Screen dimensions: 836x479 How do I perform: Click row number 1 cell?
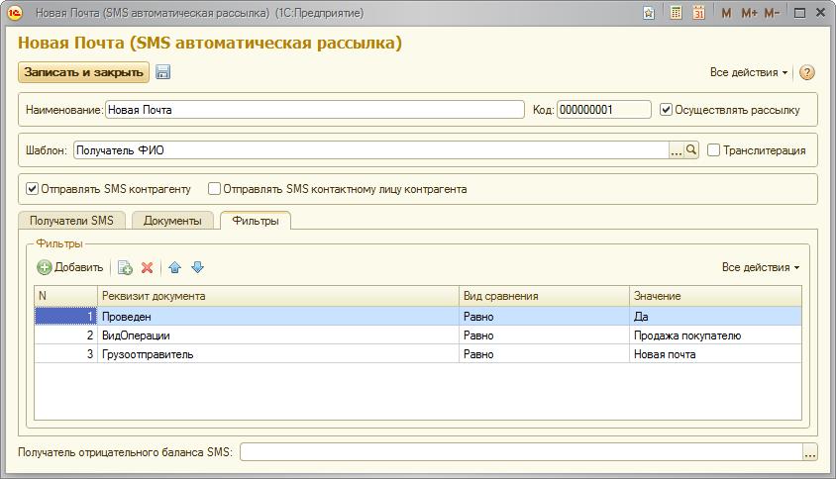[65, 317]
